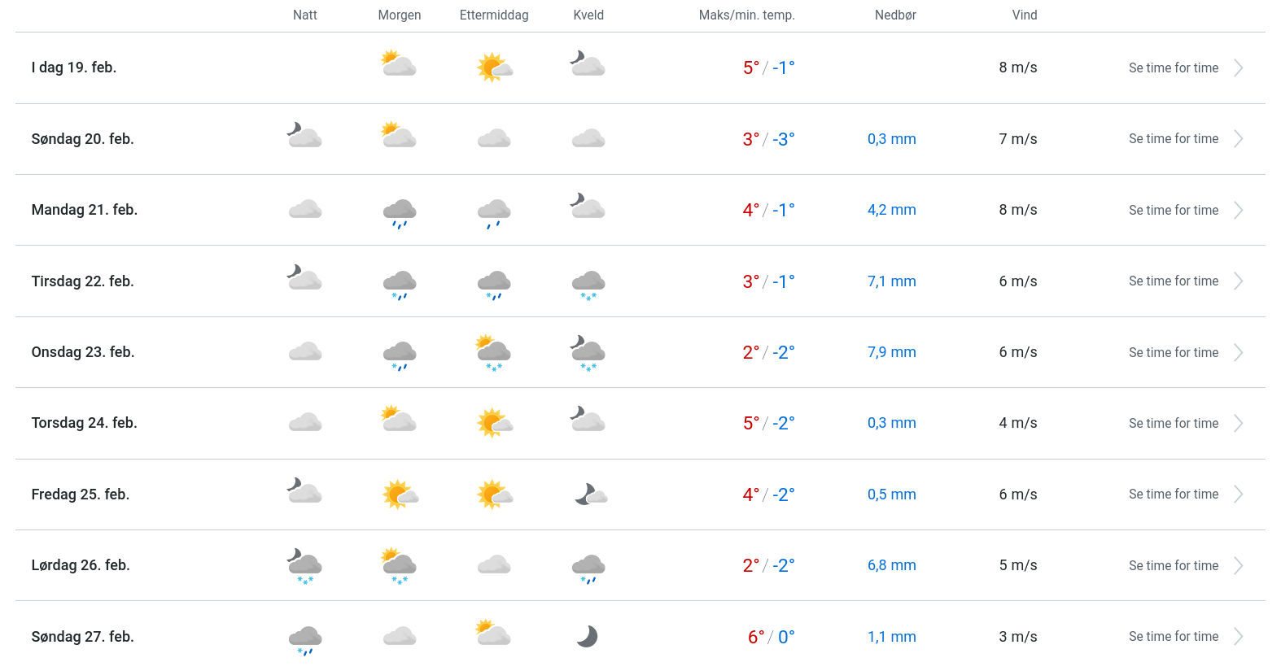Click the clear moon icon for Sunday 27 evening
The width and height of the screenshot is (1281, 671).
[x=587, y=636]
